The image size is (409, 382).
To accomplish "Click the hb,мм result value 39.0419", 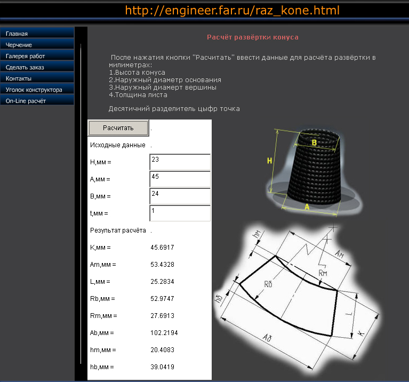I will (163, 367).
